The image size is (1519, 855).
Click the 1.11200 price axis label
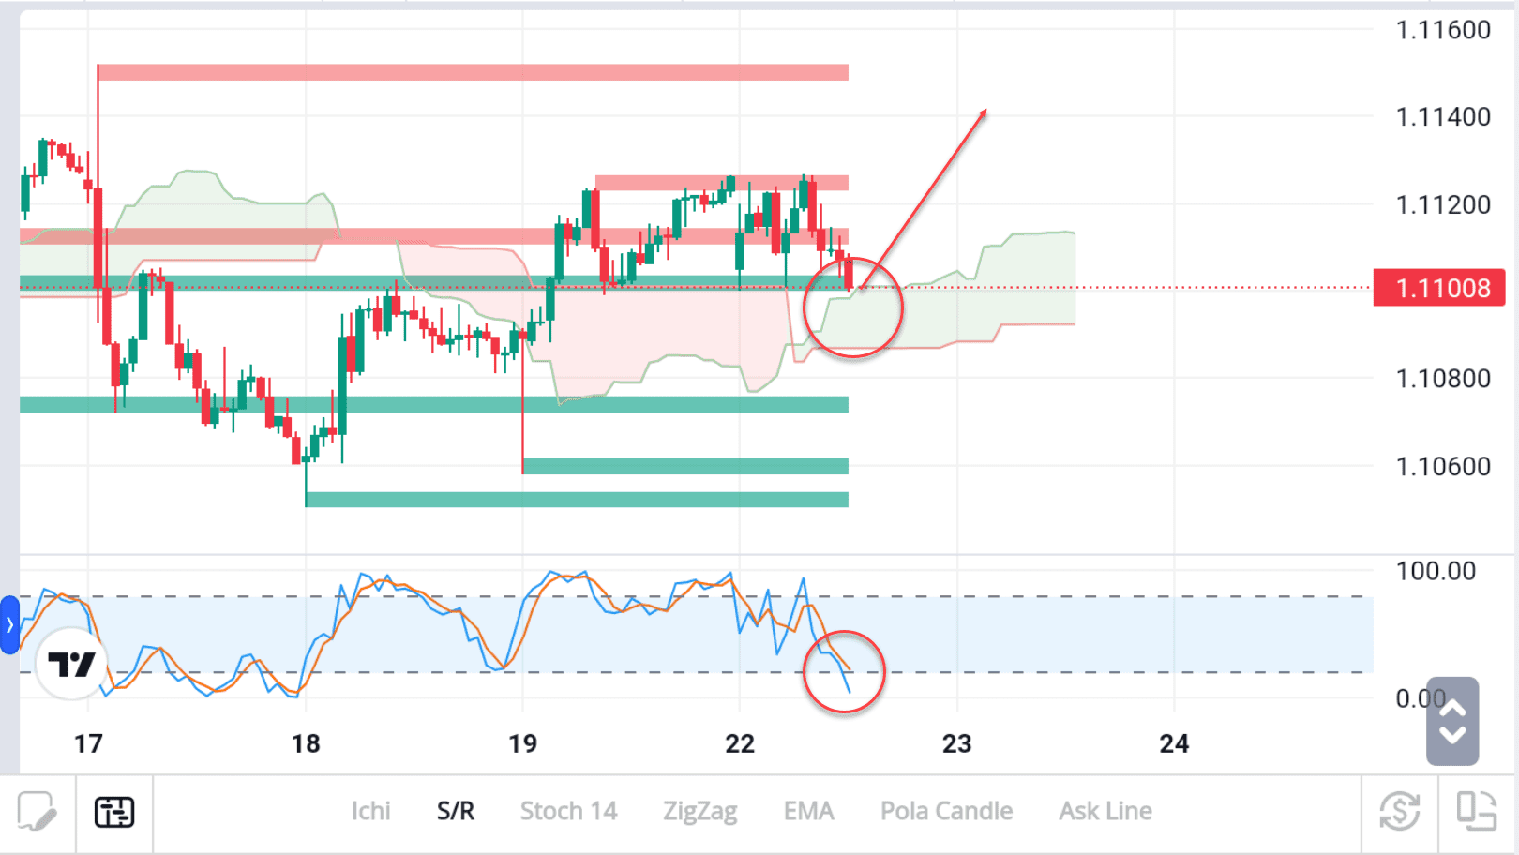tap(1443, 204)
